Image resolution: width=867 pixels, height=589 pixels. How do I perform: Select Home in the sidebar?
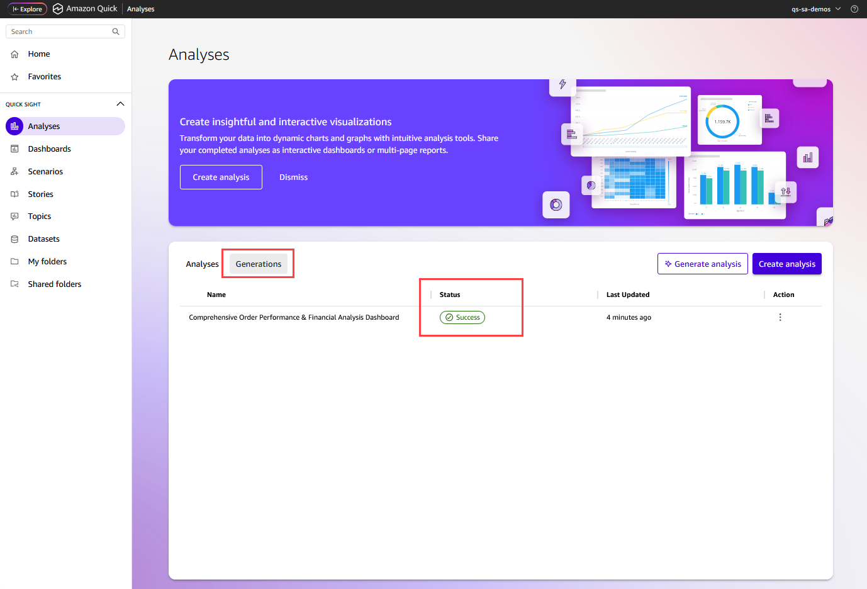point(38,53)
